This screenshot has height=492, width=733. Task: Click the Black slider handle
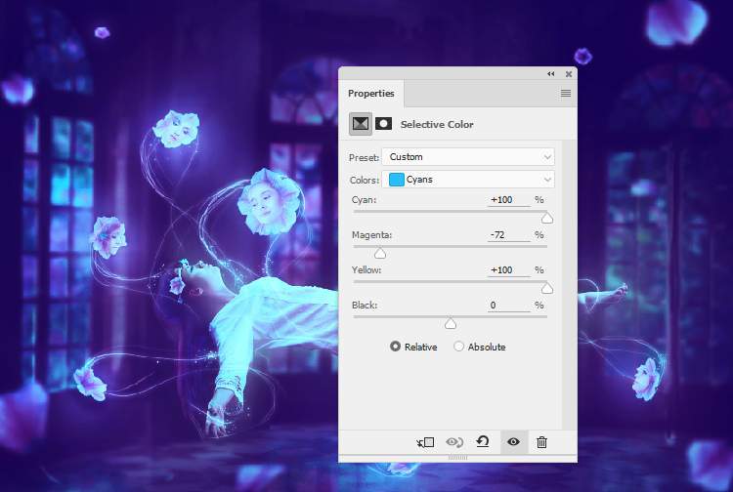coord(451,323)
